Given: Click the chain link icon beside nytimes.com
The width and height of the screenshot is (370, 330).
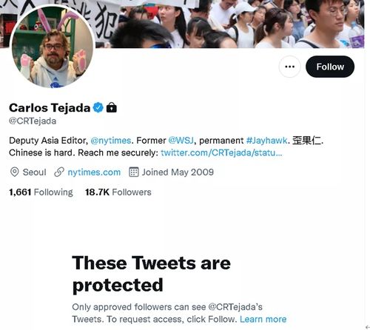Looking at the screenshot, I should click(59, 172).
